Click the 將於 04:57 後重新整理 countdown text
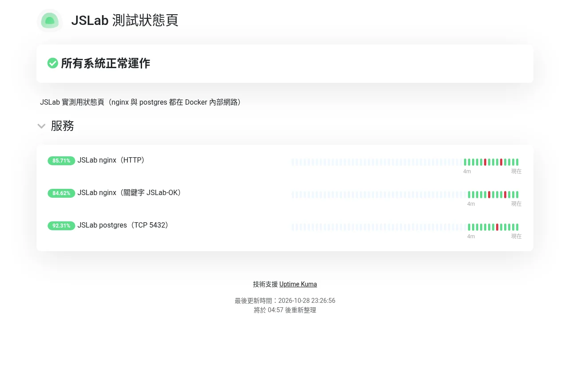Screen dimensions: 570x383 click(285, 310)
